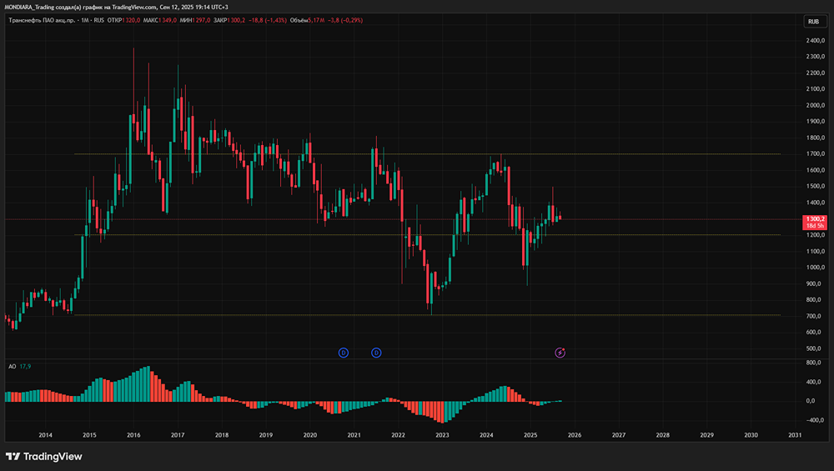Viewport: 834px width, 471px height.
Task: Click the 2019 label on time axis
Action: [266, 435]
